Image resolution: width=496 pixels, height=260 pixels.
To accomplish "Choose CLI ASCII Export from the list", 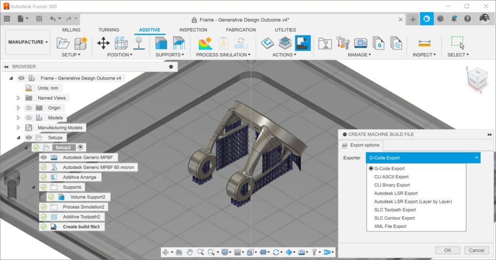I will (391, 177).
